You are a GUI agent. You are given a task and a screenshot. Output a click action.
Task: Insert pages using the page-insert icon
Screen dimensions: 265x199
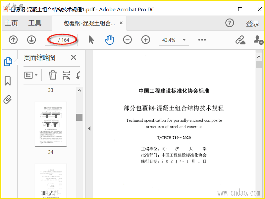(x=66, y=75)
